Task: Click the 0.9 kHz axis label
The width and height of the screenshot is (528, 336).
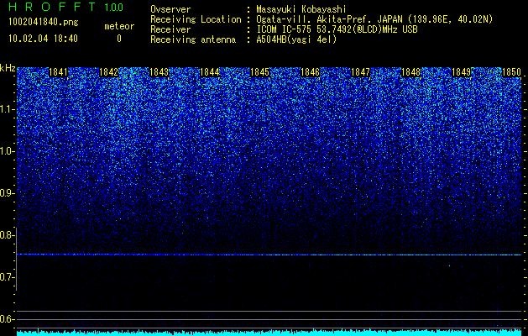Action: click(x=8, y=193)
